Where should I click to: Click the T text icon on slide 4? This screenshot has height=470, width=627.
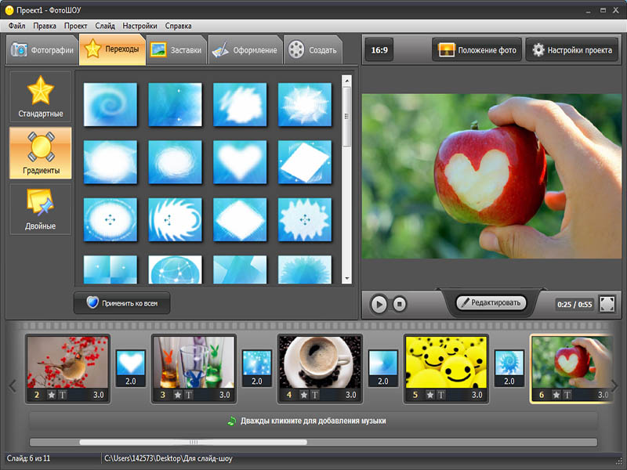click(314, 395)
